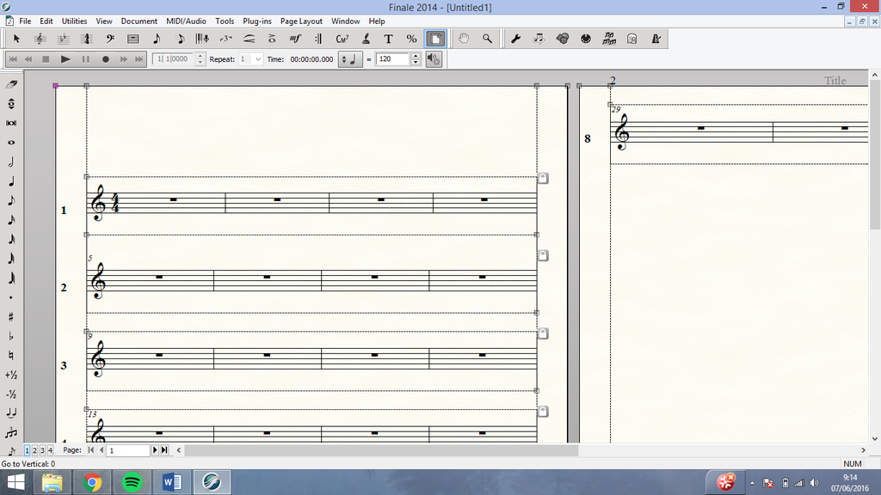Viewport: 881px width, 495px height.
Task: Open the Plug-ins menu
Action: (257, 21)
